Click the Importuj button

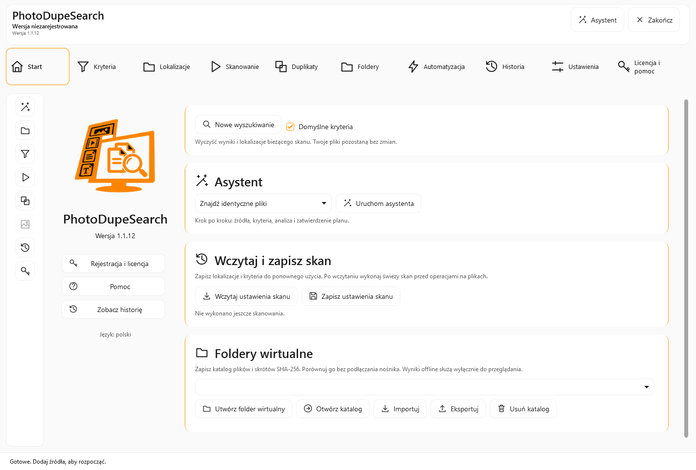(x=400, y=409)
